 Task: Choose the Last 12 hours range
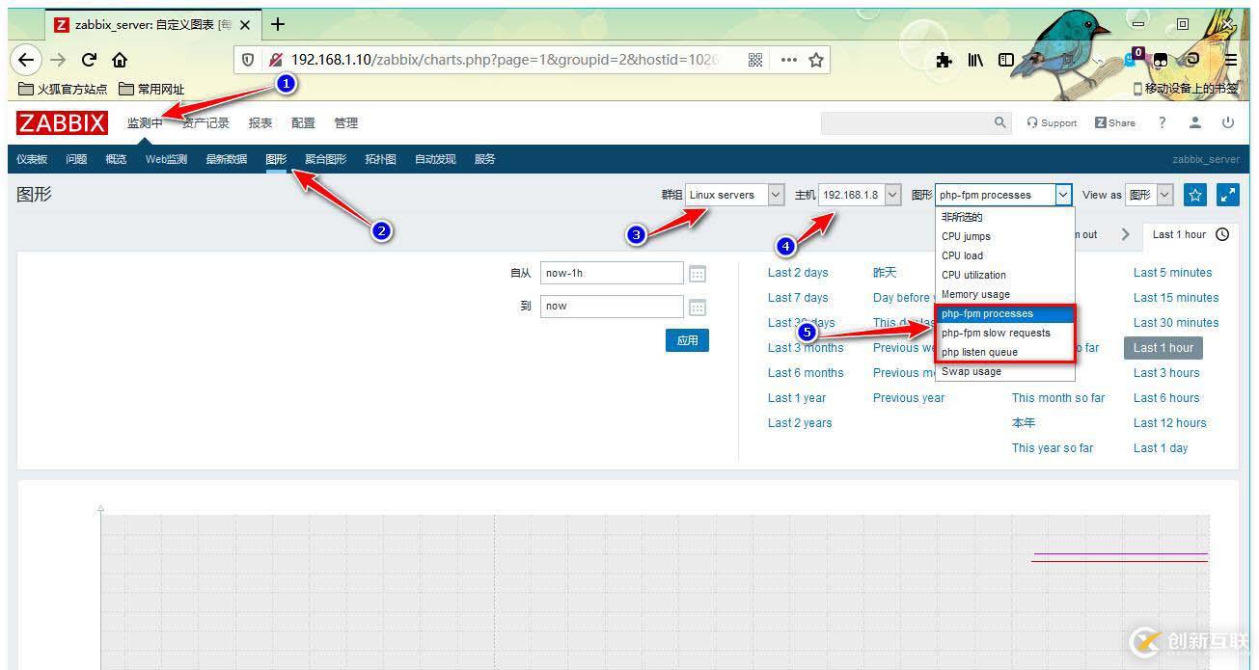[1169, 423]
